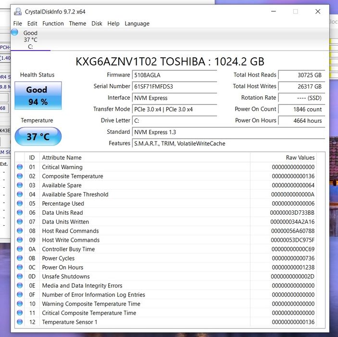Click the Available Spare Threshold attribute name
This screenshot has width=338, height=337.
(x=75, y=194)
